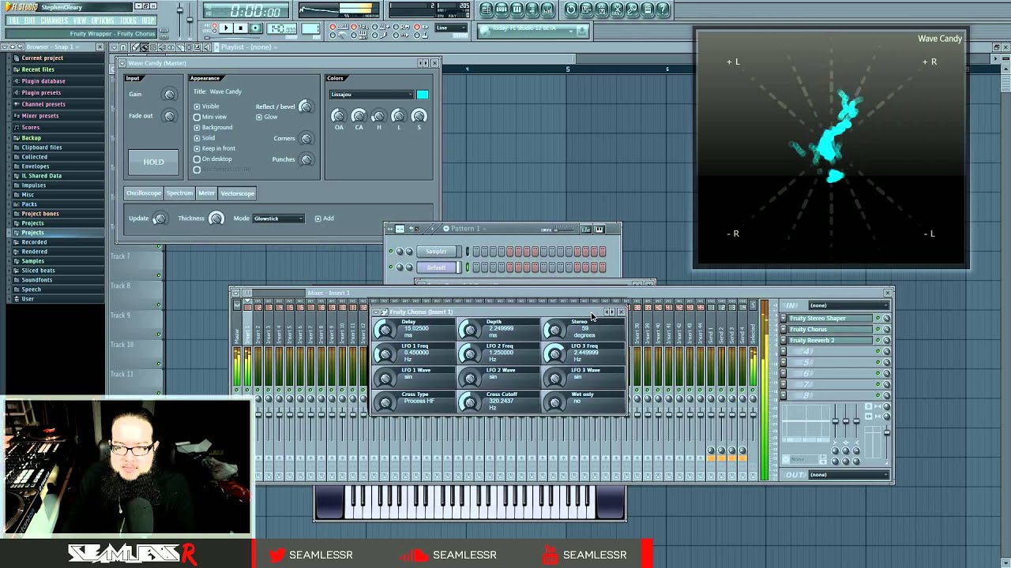1011x568 pixels.
Task: Click the Fruity Chorus Delay knob
Action: click(385, 330)
